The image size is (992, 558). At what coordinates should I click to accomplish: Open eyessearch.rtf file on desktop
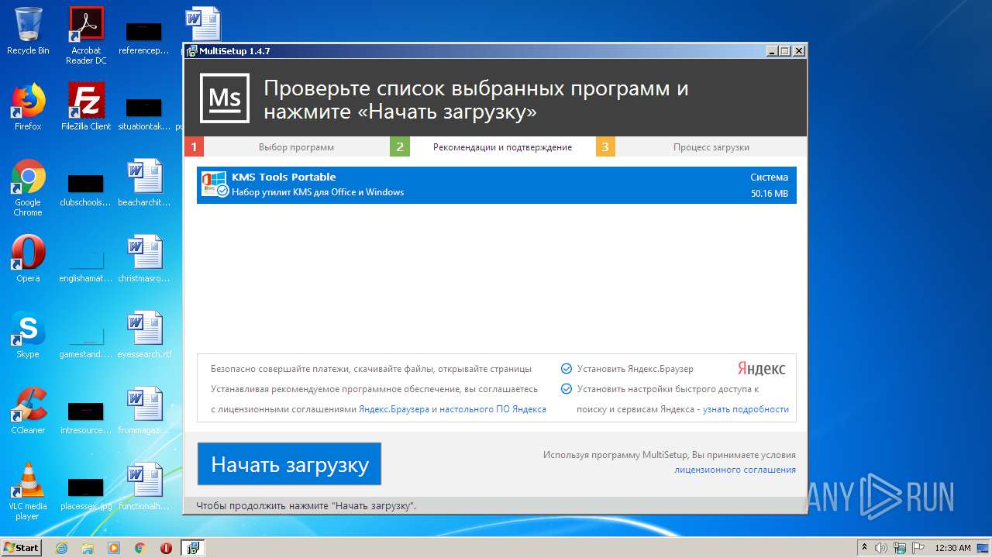tap(144, 335)
